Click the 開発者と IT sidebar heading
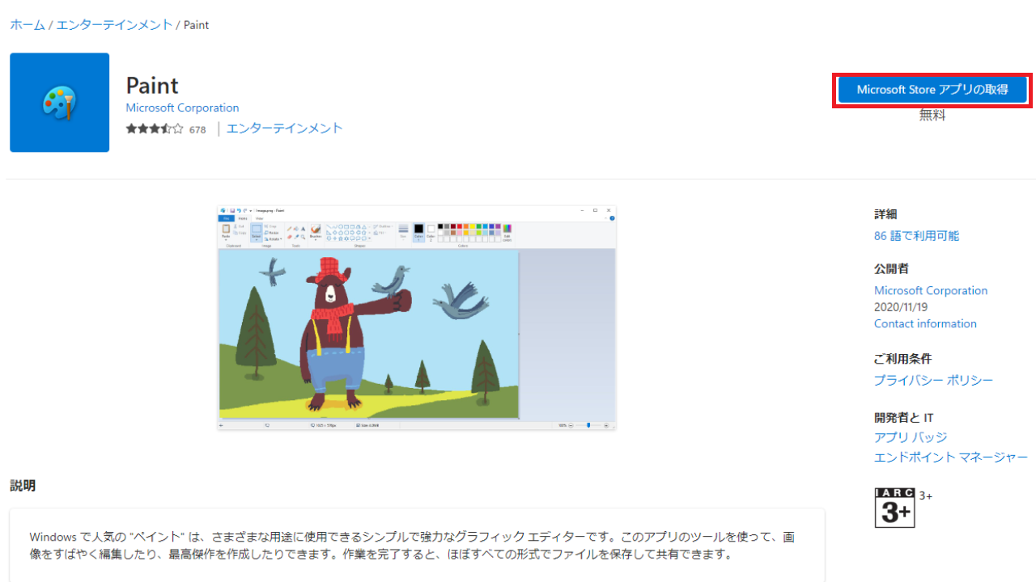Image resolution: width=1036 pixels, height=582 pixels. 903,418
